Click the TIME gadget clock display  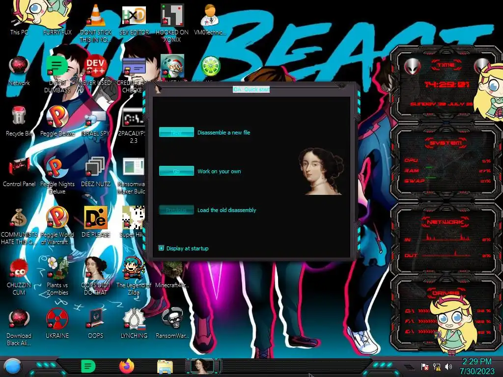447,84
